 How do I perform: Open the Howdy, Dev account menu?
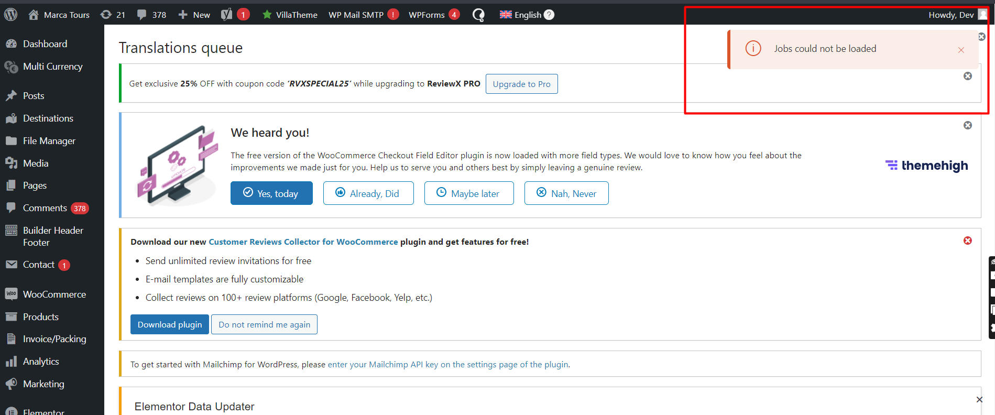[x=957, y=15]
